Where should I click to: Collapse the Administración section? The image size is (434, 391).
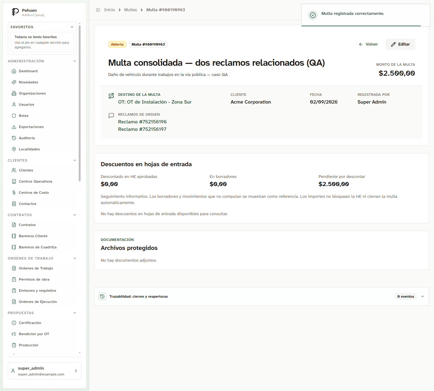pos(75,61)
